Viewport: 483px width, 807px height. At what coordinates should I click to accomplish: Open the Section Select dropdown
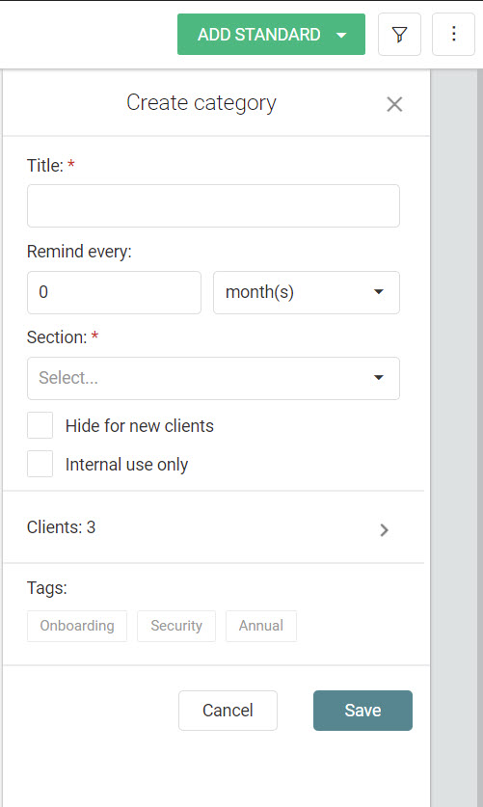(213, 378)
